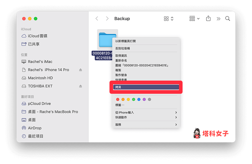
Task: Expand 服務 submenu
Action: click(146, 125)
